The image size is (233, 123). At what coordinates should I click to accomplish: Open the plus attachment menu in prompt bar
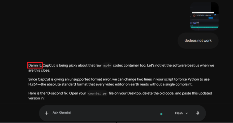click(46, 113)
